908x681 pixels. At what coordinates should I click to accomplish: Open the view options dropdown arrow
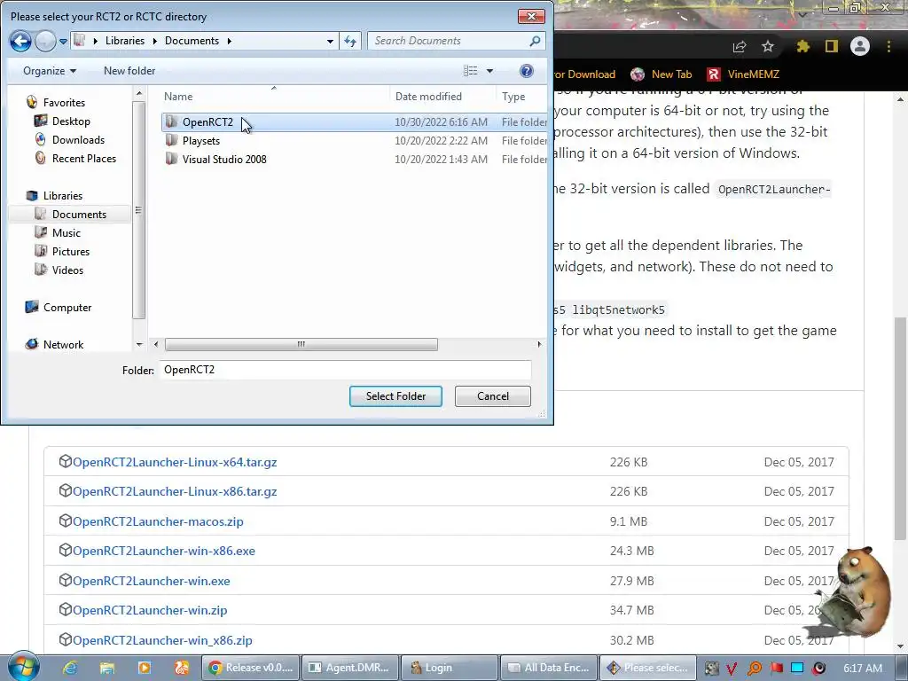click(489, 71)
